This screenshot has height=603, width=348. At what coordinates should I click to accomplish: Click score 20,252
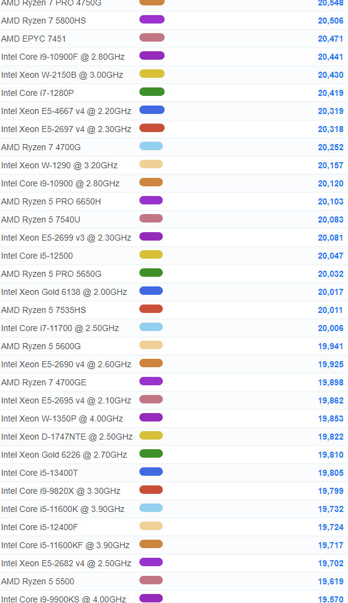[x=331, y=147]
